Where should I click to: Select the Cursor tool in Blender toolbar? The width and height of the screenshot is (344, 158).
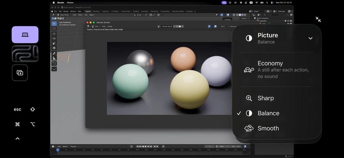[x=54, y=28]
